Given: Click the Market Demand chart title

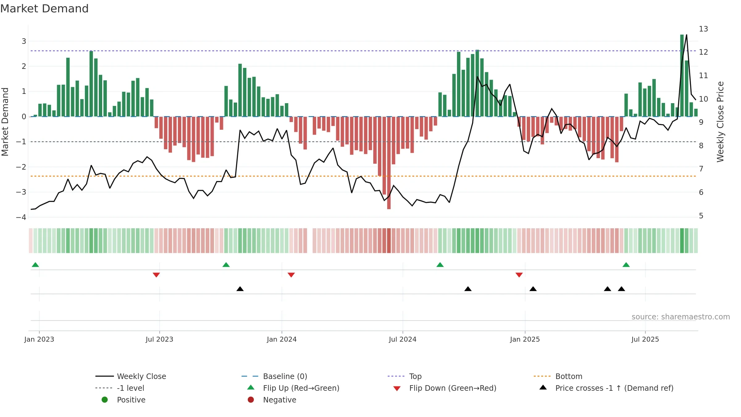Looking at the screenshot, I should (x=44, y=9).
